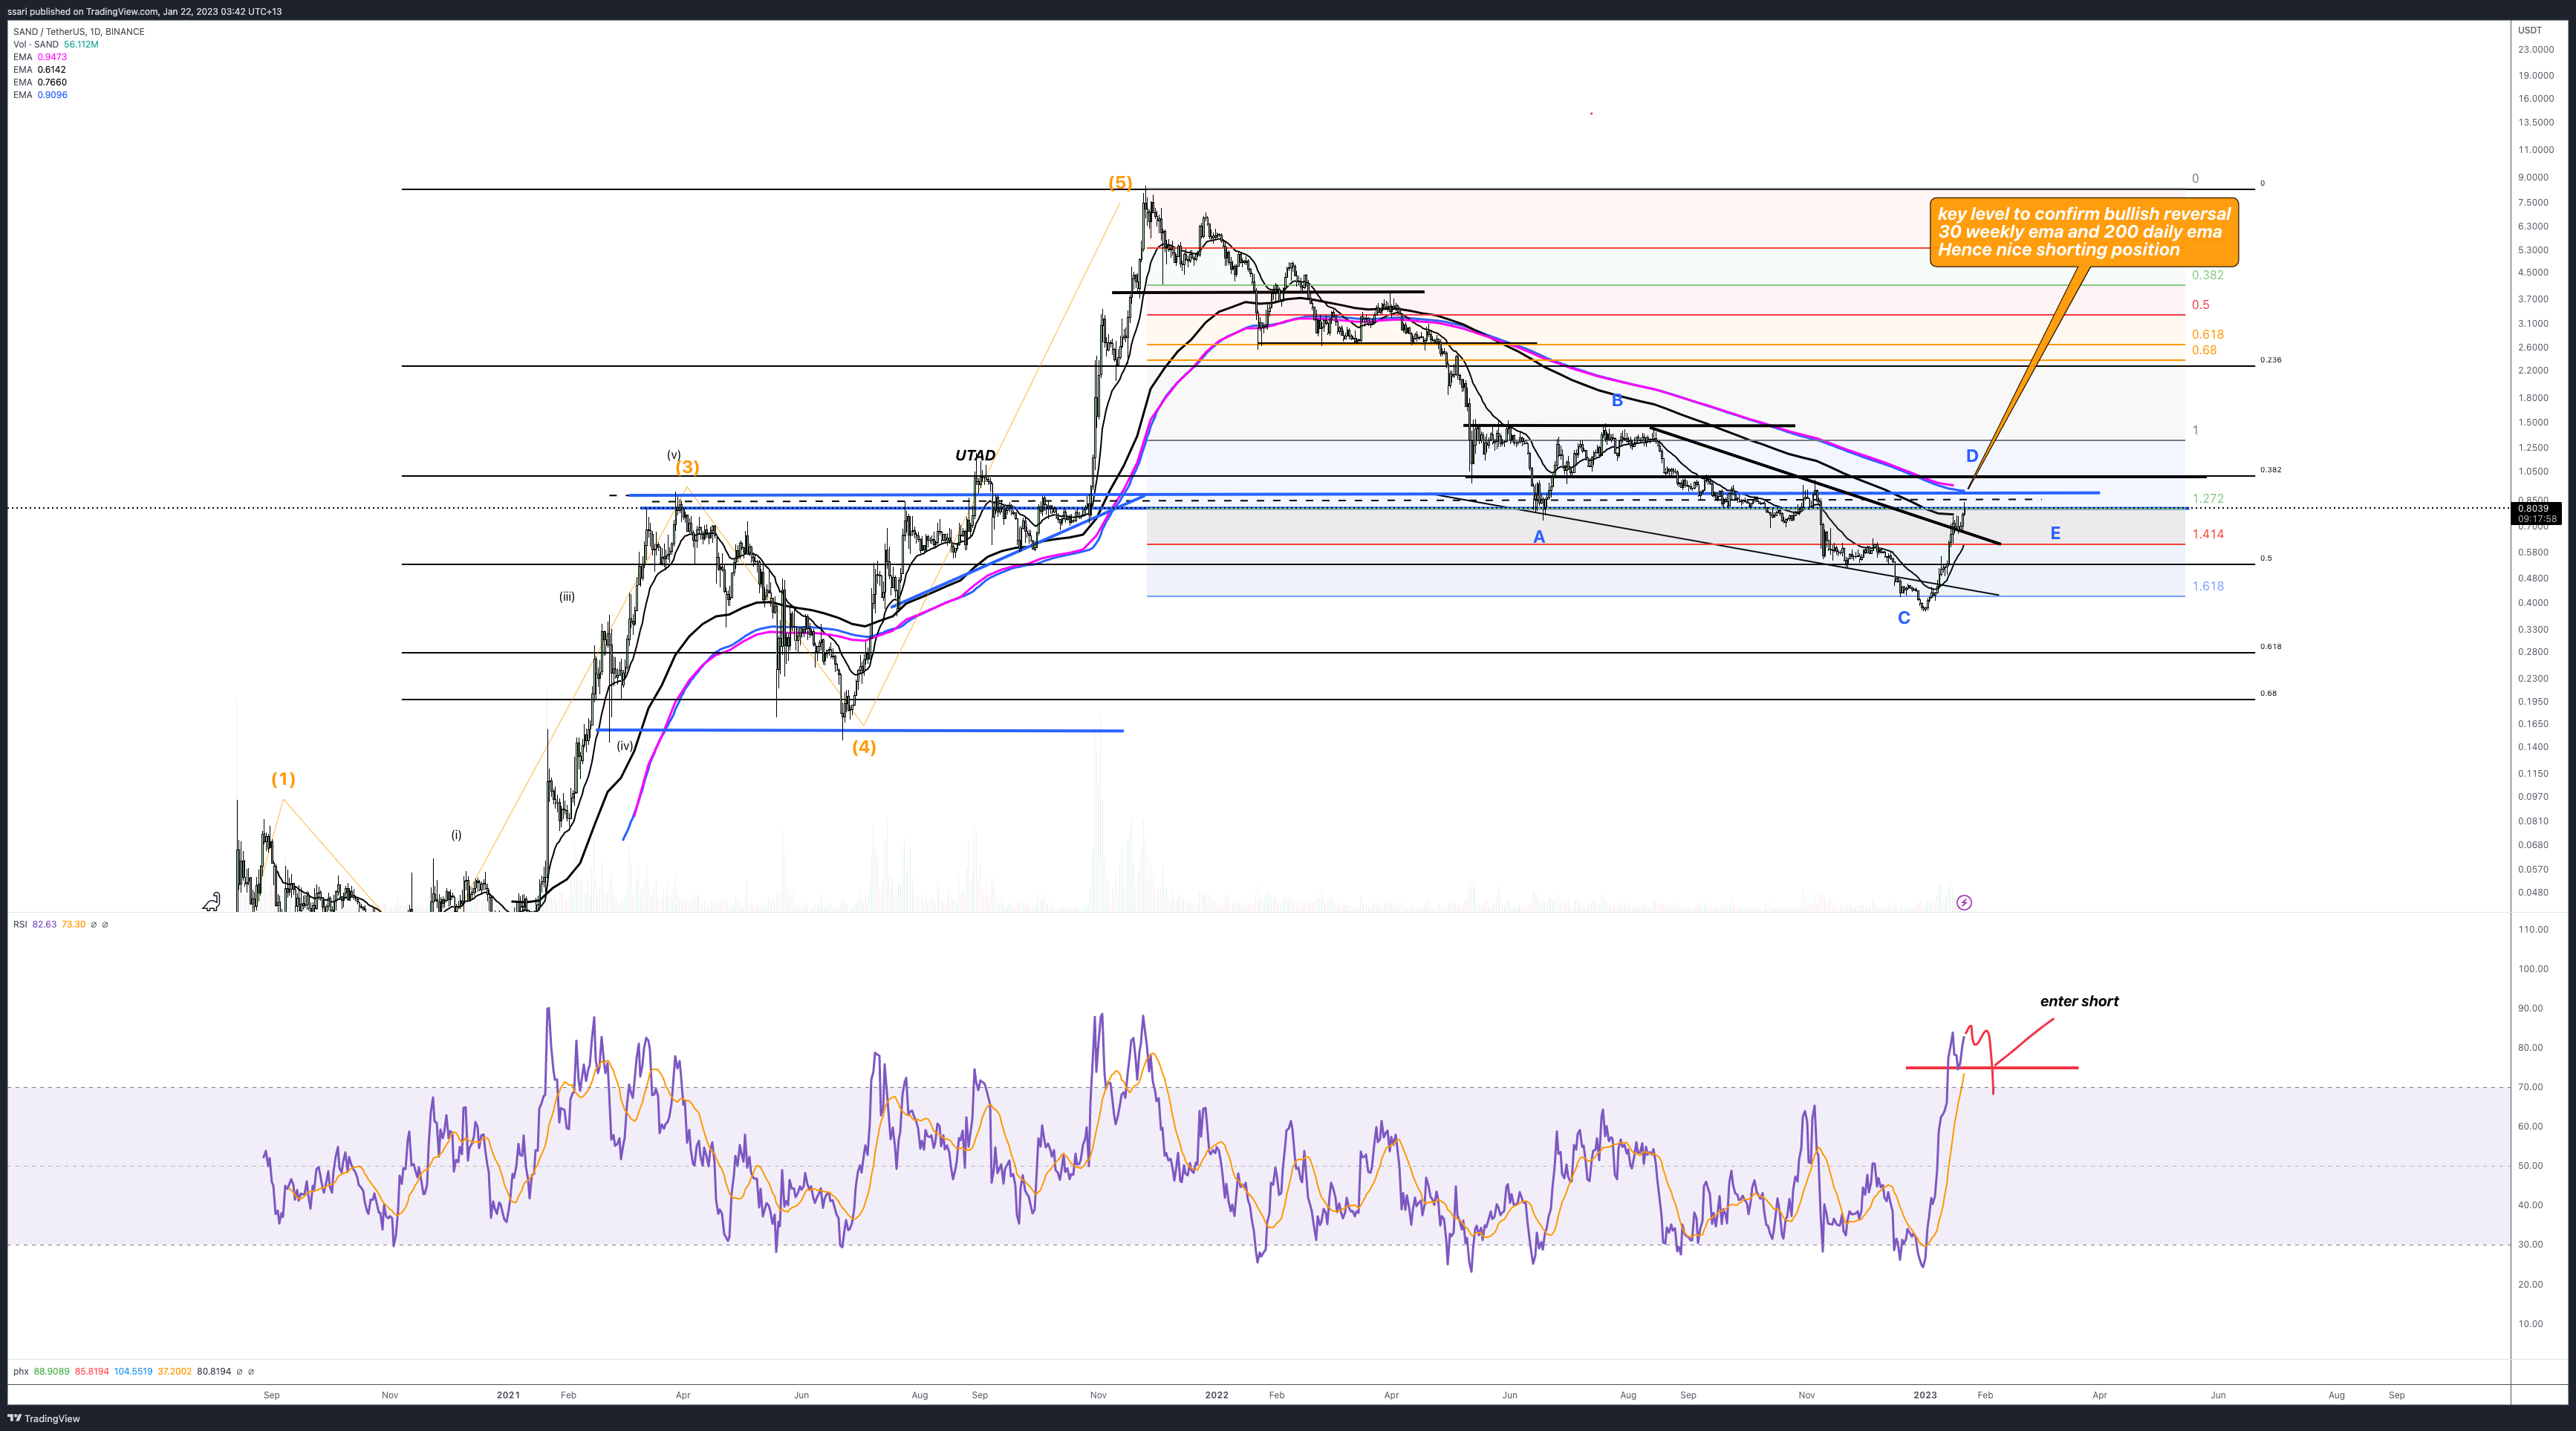Select the EMA 0.9096 legend entry

[40, 95]
